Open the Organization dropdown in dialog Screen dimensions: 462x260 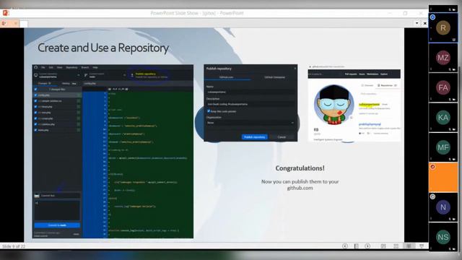click(250, 123)
